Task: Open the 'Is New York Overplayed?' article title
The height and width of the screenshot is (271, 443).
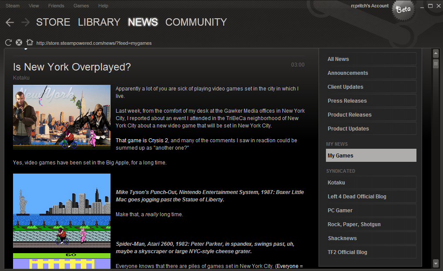Action: click(x=72, y=67)
